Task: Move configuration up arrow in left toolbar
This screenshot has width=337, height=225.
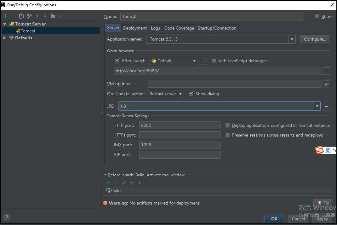Action: tap(37, 16)
